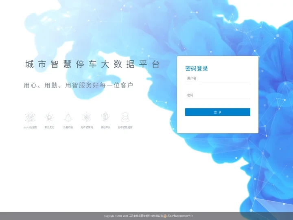Image resolution: width=293 pixels, height=220 pixels.
Task: Click the 分布式数据库 database icon
Action: [125, 117]
